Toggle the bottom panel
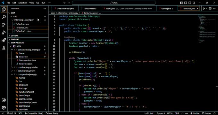The image size is (218, 115). coord(186,3)
